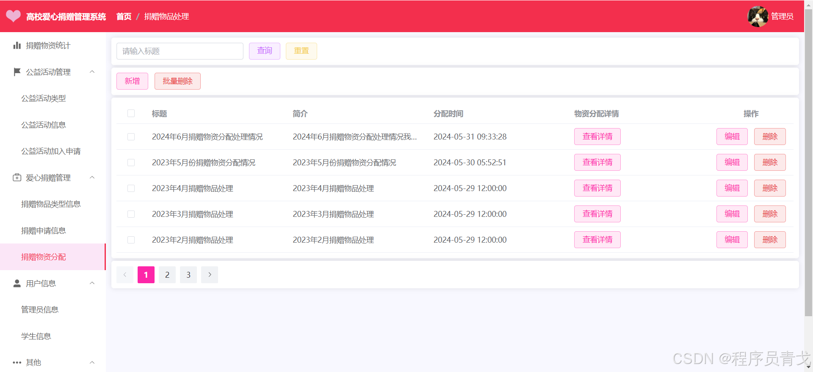Open 管理员信息 menu item

coord(53,309)
